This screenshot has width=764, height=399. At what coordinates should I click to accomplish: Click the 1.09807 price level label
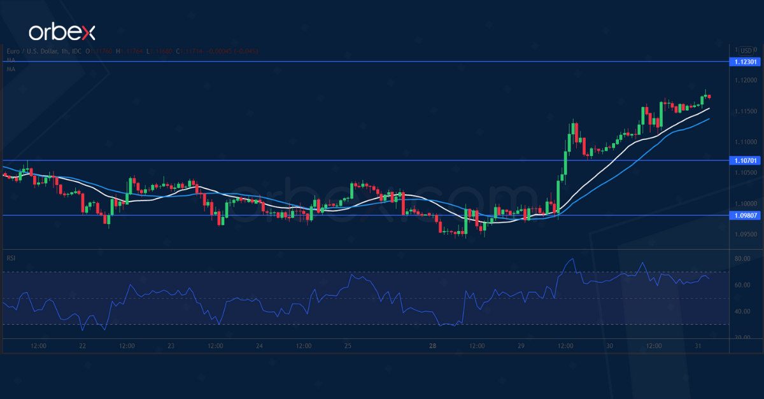[745, 216]
